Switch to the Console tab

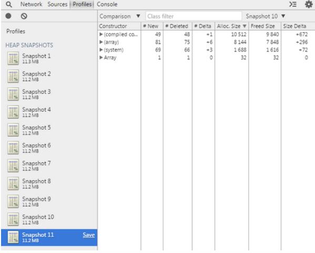click(107, 4)
